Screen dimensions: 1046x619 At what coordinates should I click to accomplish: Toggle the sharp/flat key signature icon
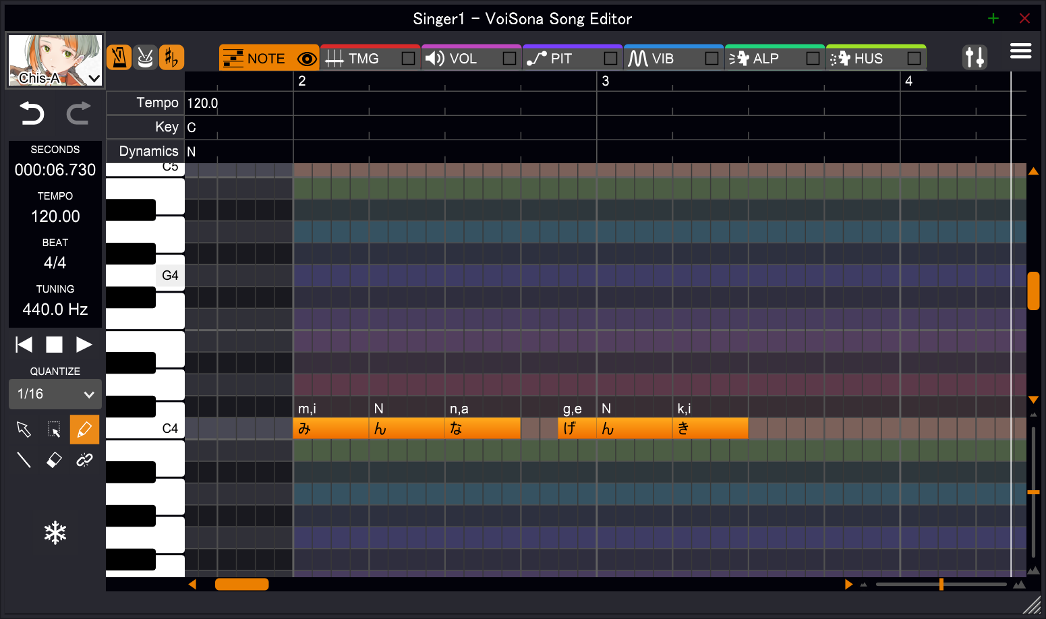(171, 58)
